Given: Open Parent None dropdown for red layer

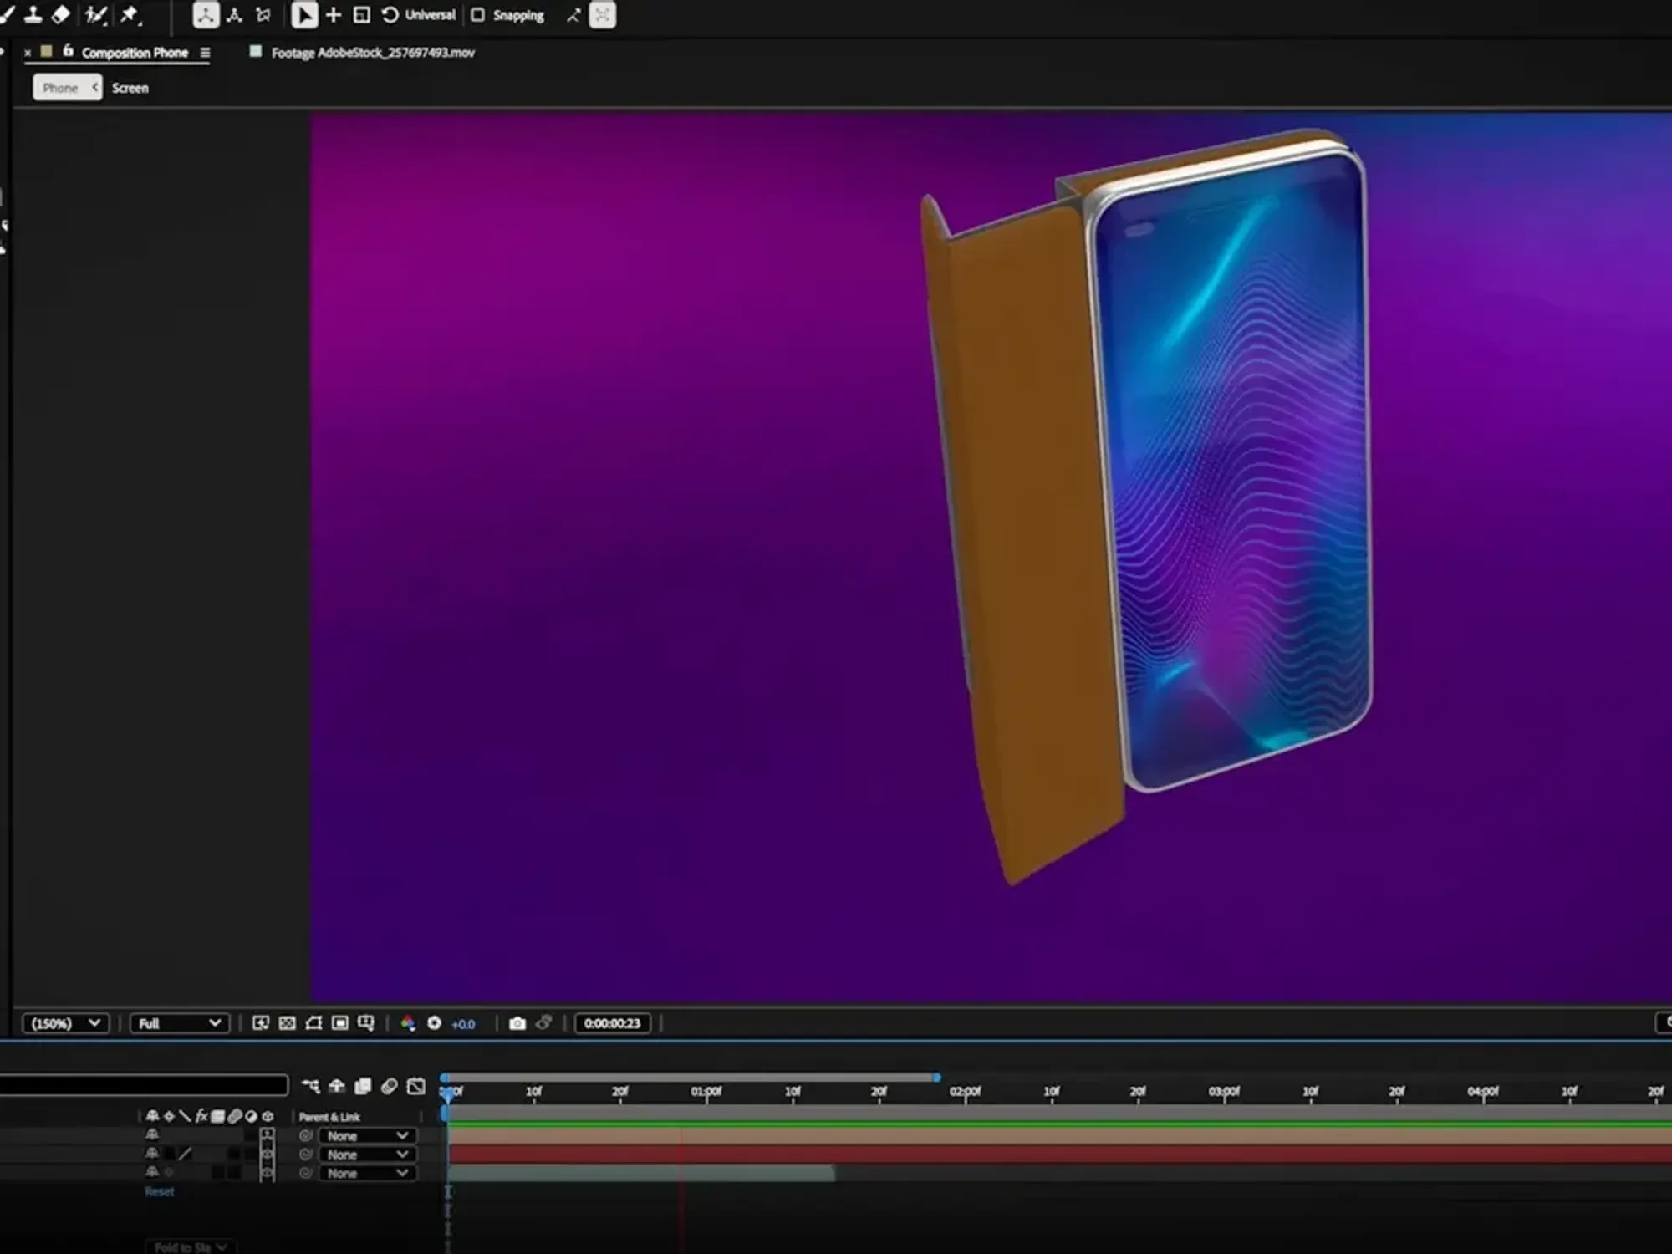Looking at the screenshot, I should tap(367, 1155).
